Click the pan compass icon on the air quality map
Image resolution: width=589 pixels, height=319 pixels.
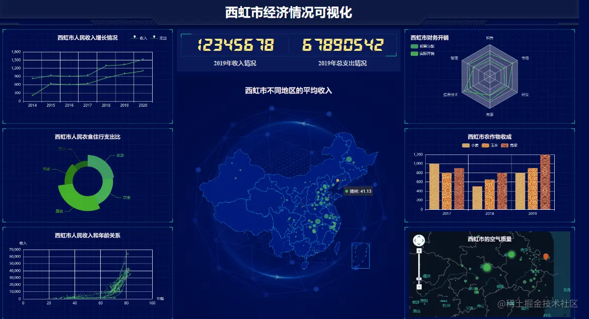coord(418,241)
